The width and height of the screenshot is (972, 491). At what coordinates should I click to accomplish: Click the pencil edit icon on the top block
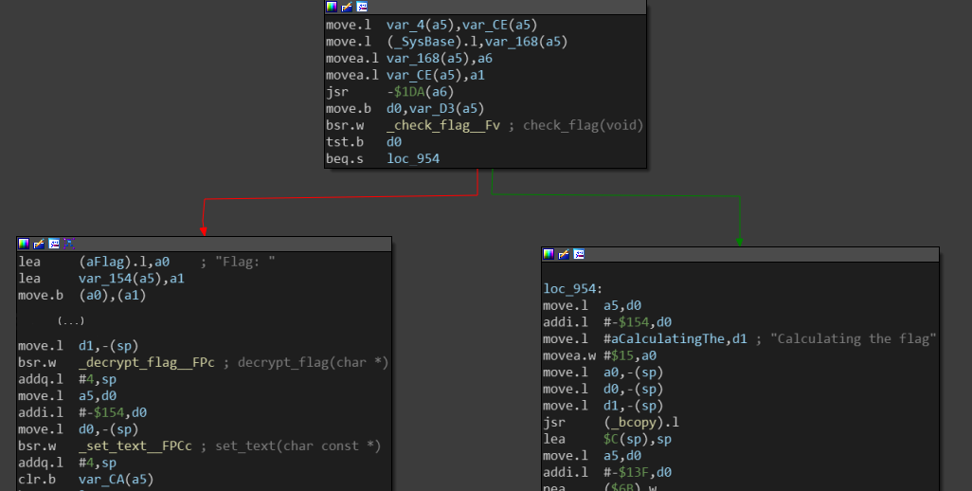click(x=346, y=7)
